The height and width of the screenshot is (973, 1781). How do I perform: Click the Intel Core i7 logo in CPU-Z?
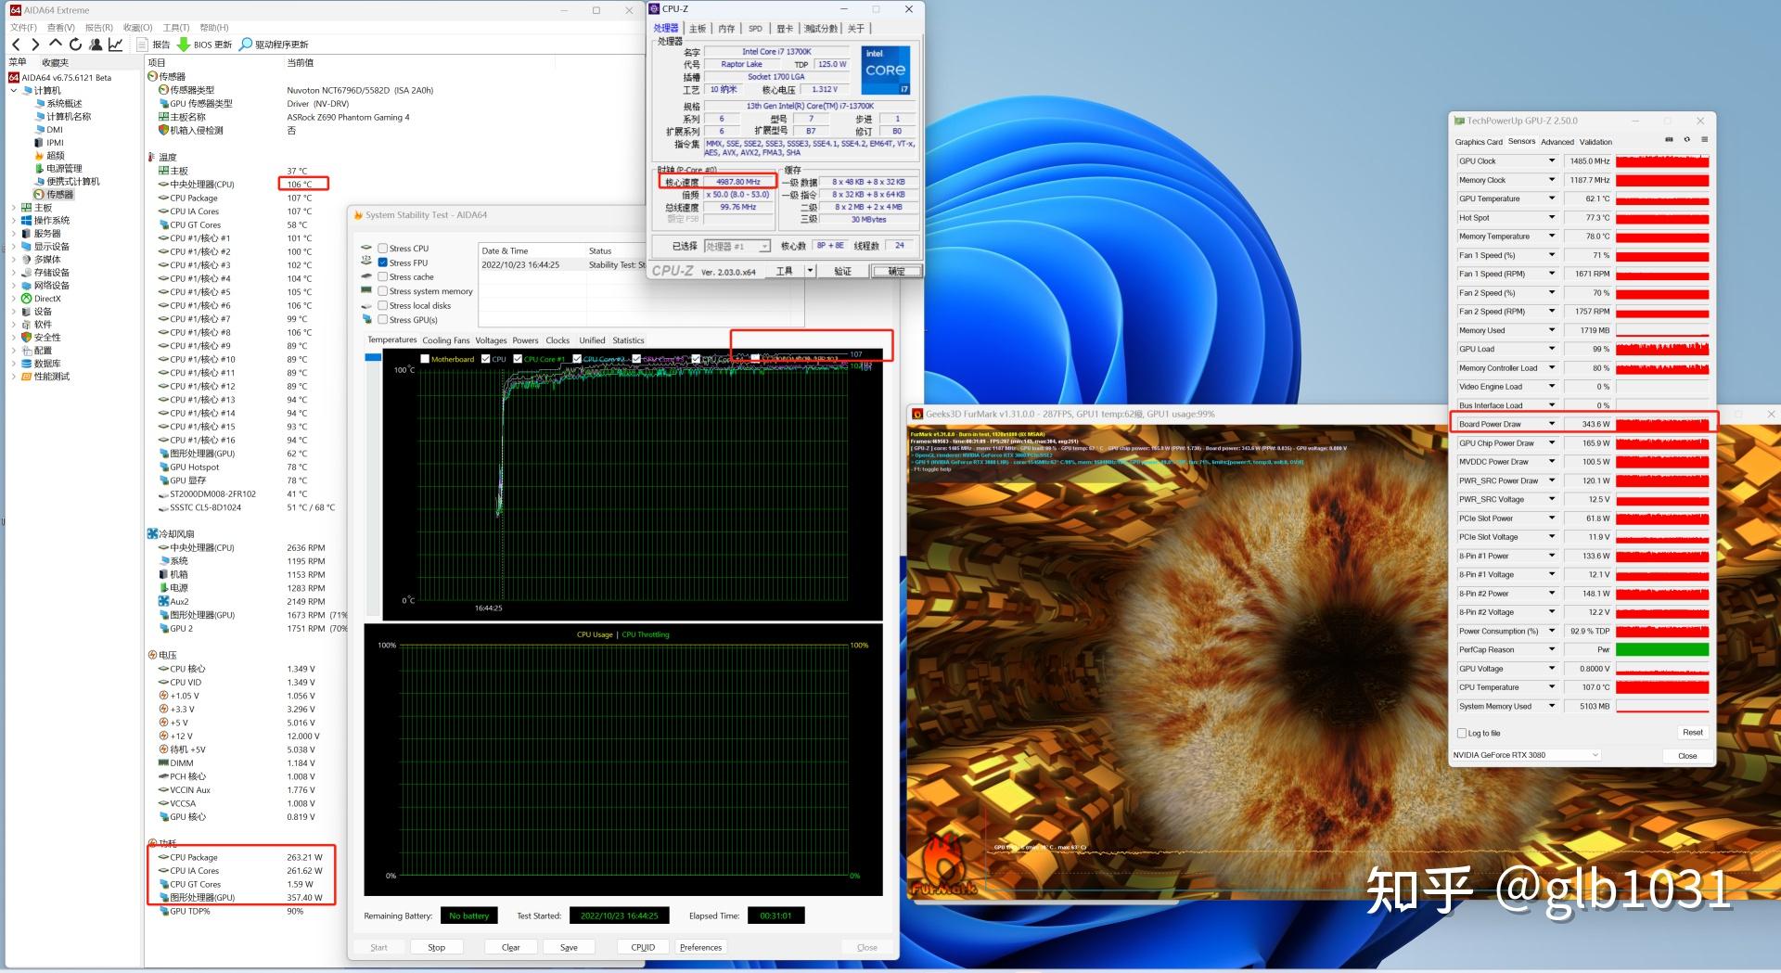pos(885,70)
